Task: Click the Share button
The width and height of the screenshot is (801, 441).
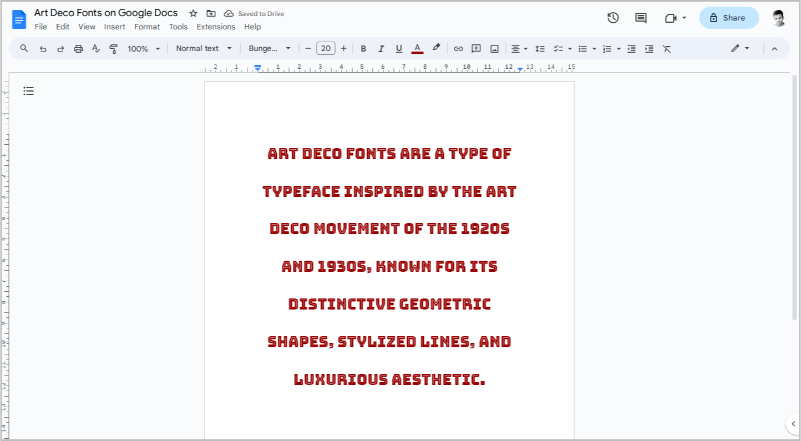Action: tap(728, 18)
